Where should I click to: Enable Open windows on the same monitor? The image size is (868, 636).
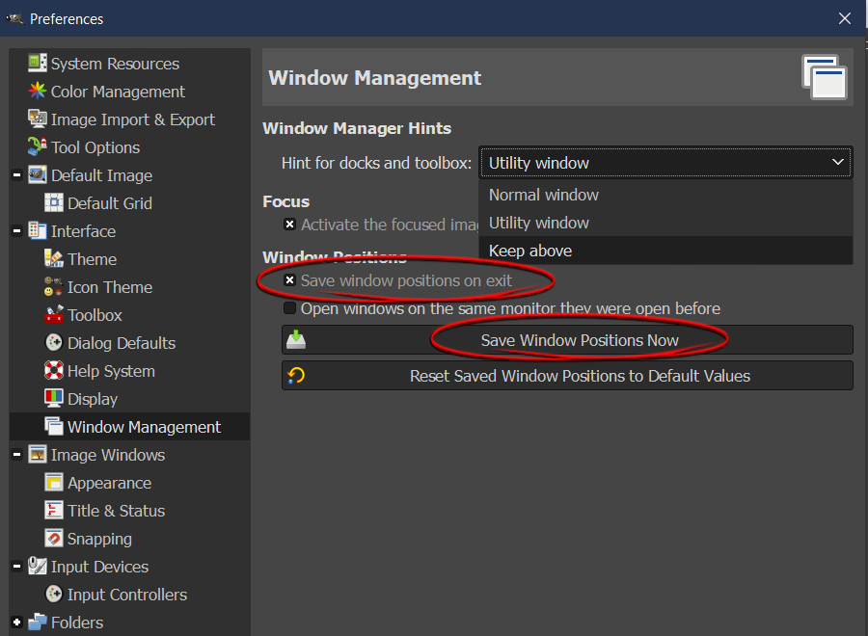point(289,308)
